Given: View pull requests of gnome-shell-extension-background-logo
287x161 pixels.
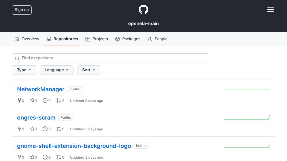Looking at the screenshot, I should click(60, 157).
